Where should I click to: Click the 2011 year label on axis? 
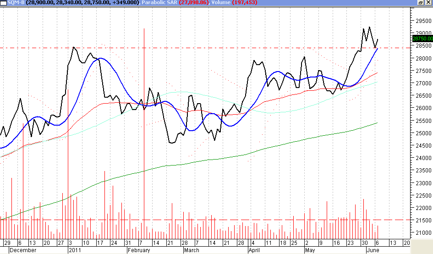click(x=75, y=250)
